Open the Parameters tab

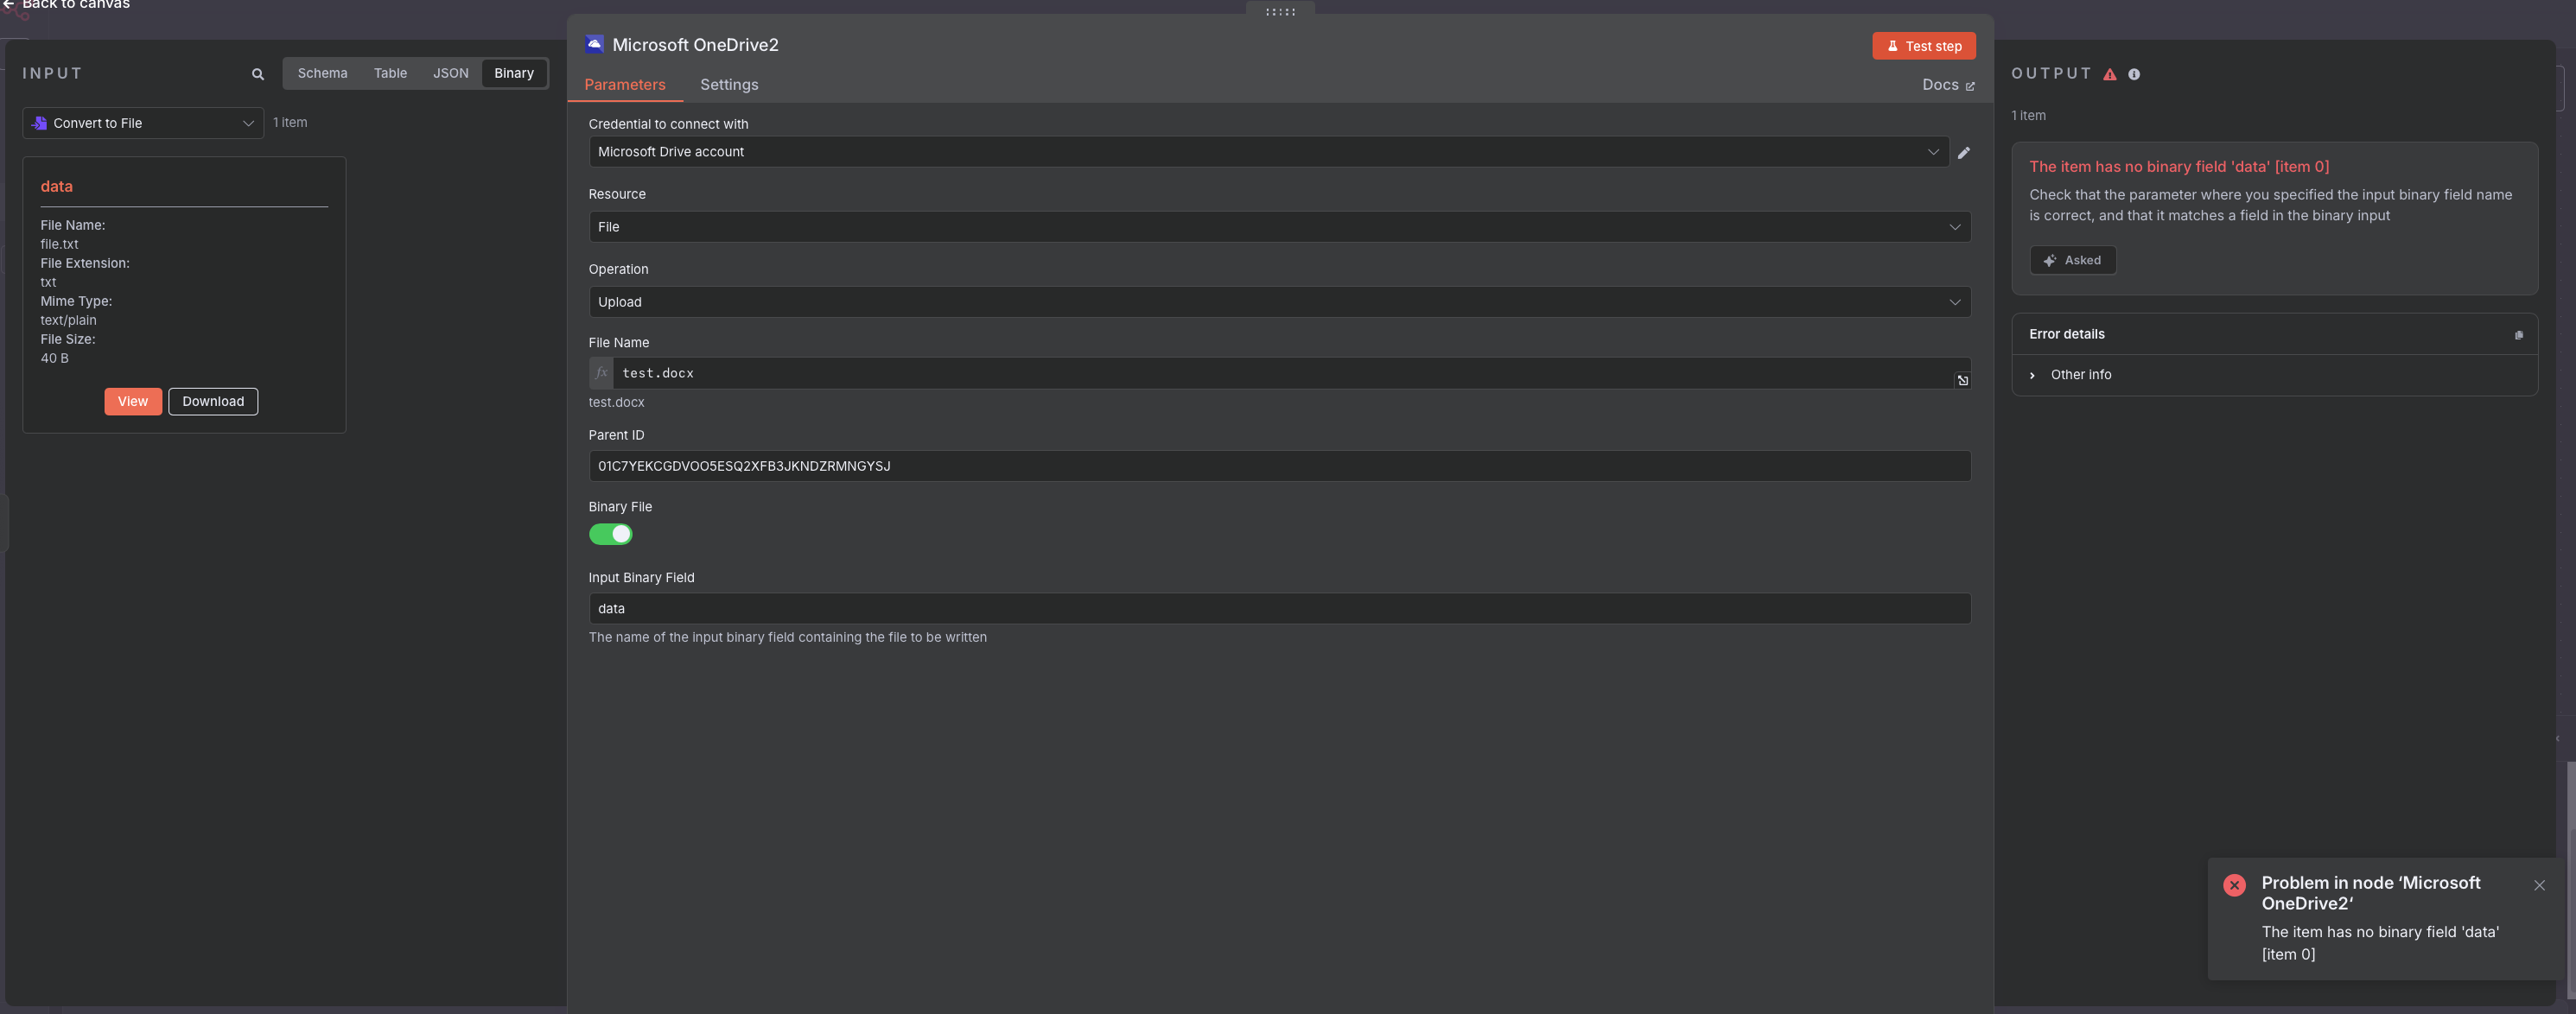point(625,85)
